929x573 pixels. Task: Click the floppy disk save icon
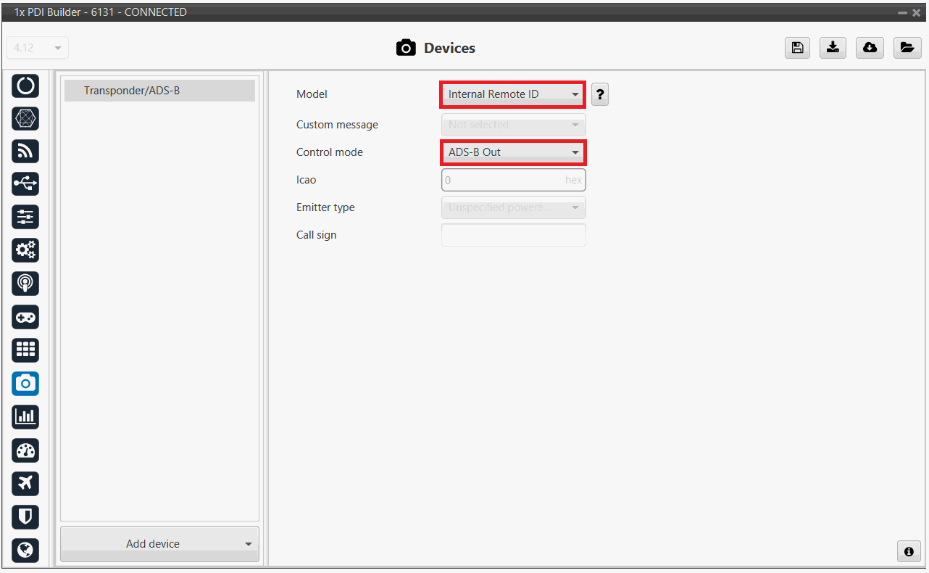coord(797,48)
